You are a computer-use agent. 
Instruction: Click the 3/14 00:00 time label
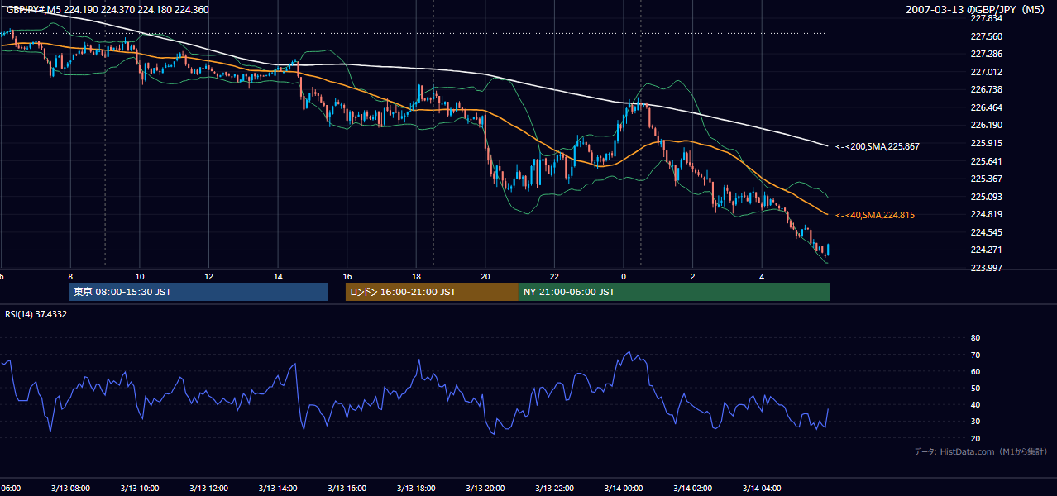623,488
